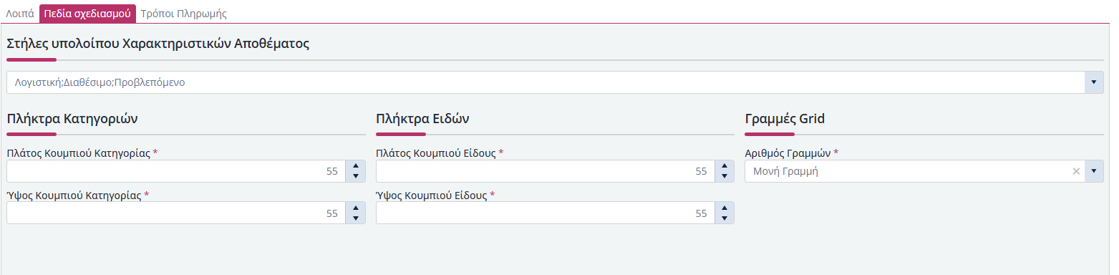
Task: Switch to the Λοιπά tab
Action: (x=20, y=14)
